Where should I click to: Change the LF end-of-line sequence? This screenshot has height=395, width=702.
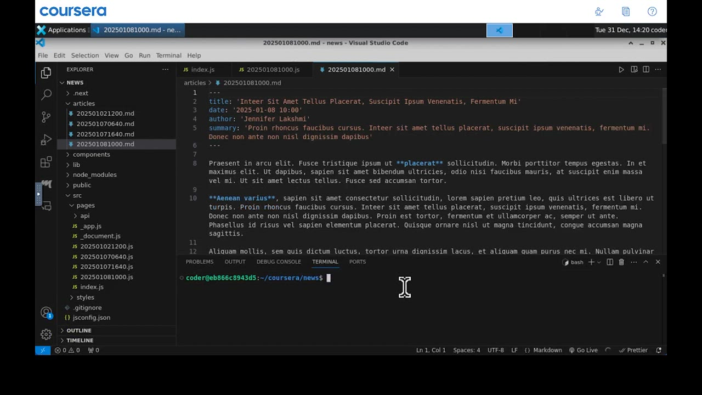click(x=514, y=350)
